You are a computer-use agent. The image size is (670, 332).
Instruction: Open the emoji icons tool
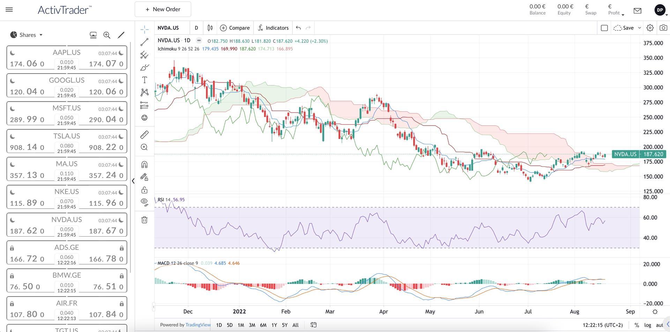pos(144,118)
